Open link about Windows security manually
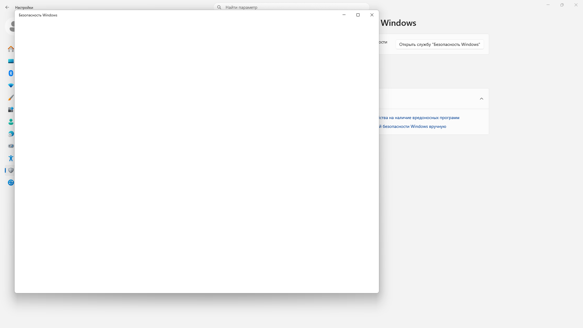 [x=412, y=126]
